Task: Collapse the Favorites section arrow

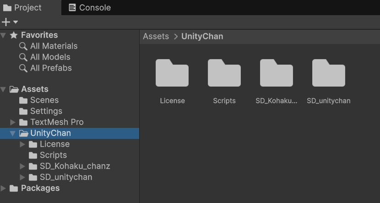Action: (x=4, y=35)
